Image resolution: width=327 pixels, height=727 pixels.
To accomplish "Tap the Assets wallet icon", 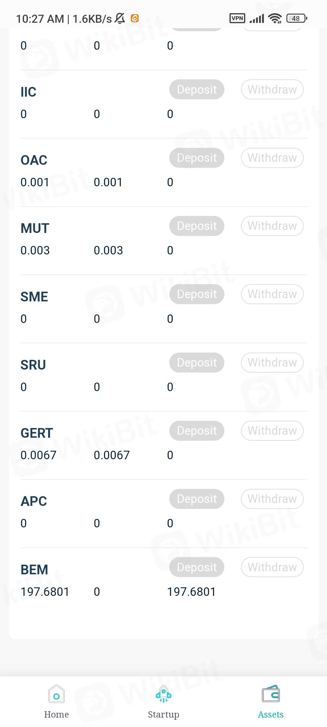I will [271, 694].
